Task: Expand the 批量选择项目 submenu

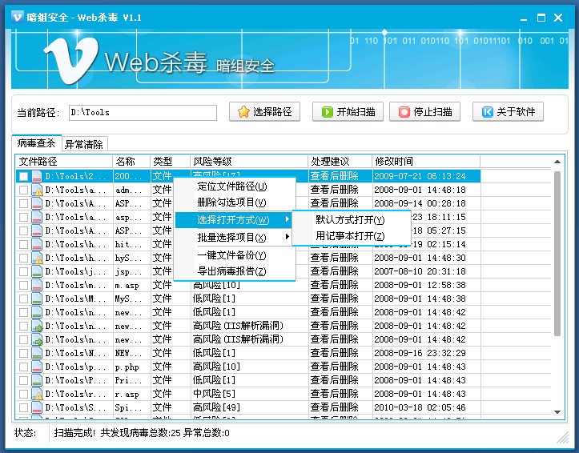Action: click(233, 238)
